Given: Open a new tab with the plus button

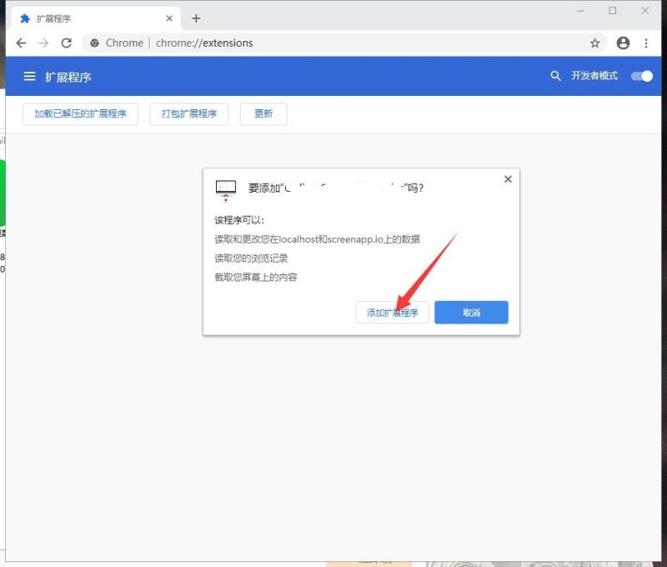Looking at the screenshot, I should tap(196, 18).
